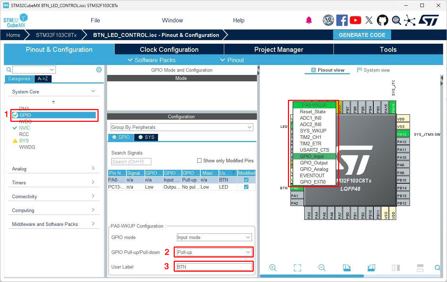Open the YouTube icon link

coord(355,20)
